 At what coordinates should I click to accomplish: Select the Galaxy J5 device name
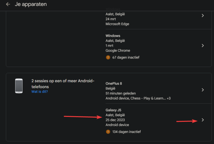click(x=114, y=110)
